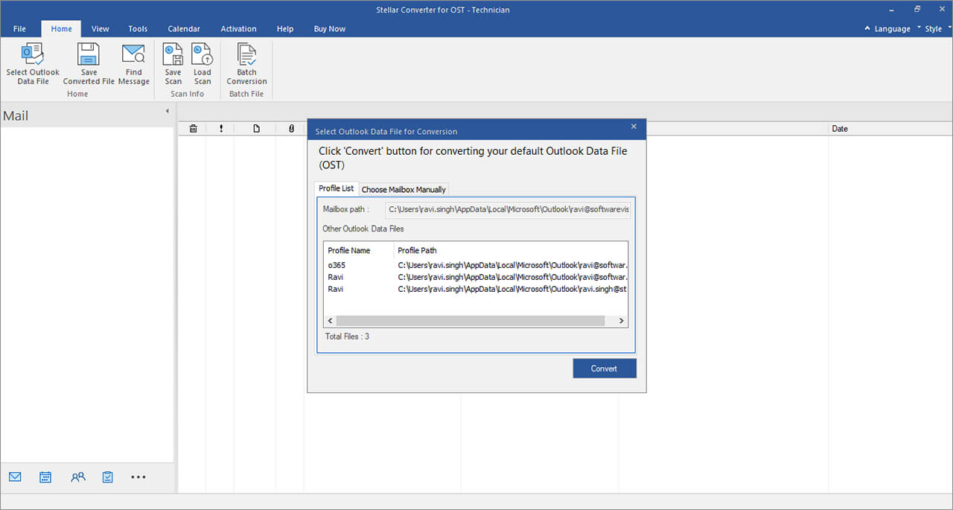The image size is (953, 510).
Task: Click the Mailbox path field
Action: [508, 210]
